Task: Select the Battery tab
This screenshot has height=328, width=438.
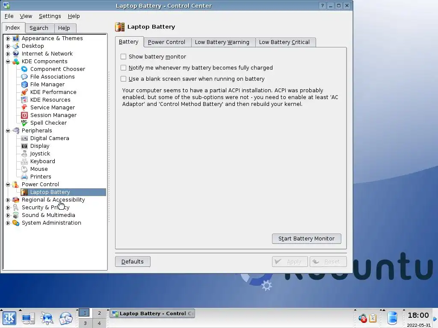Action: [x=128, y=42]
